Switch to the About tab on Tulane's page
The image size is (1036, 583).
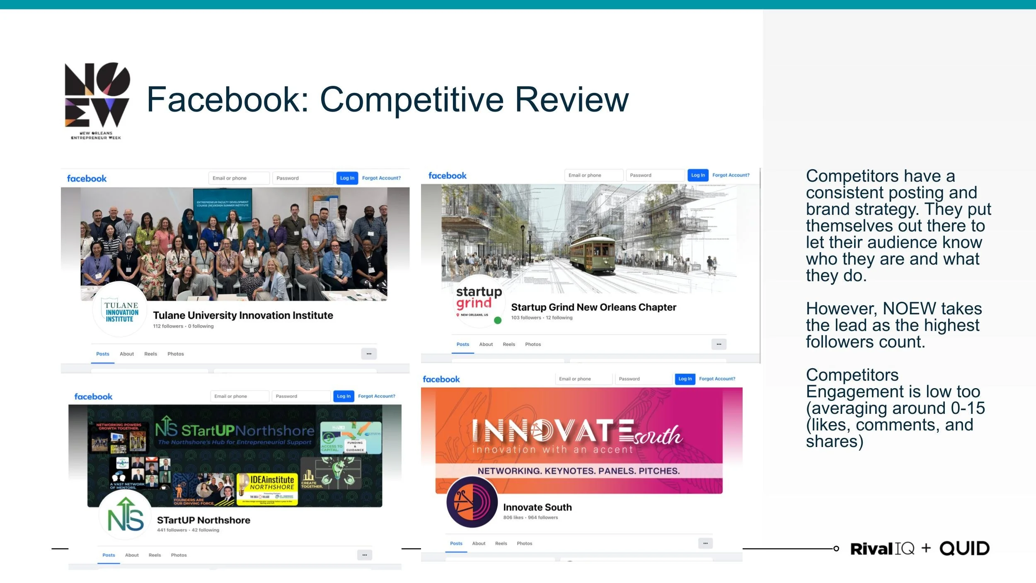coord(127,354)
